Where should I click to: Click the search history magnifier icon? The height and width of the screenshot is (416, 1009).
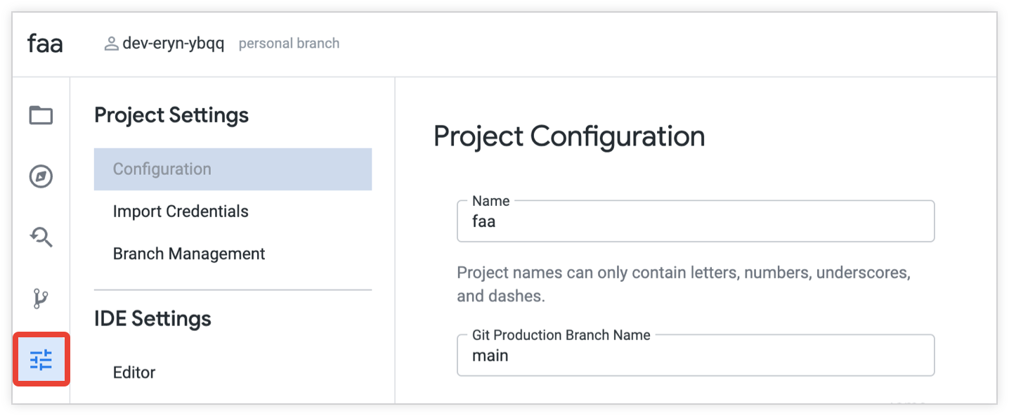41,238
